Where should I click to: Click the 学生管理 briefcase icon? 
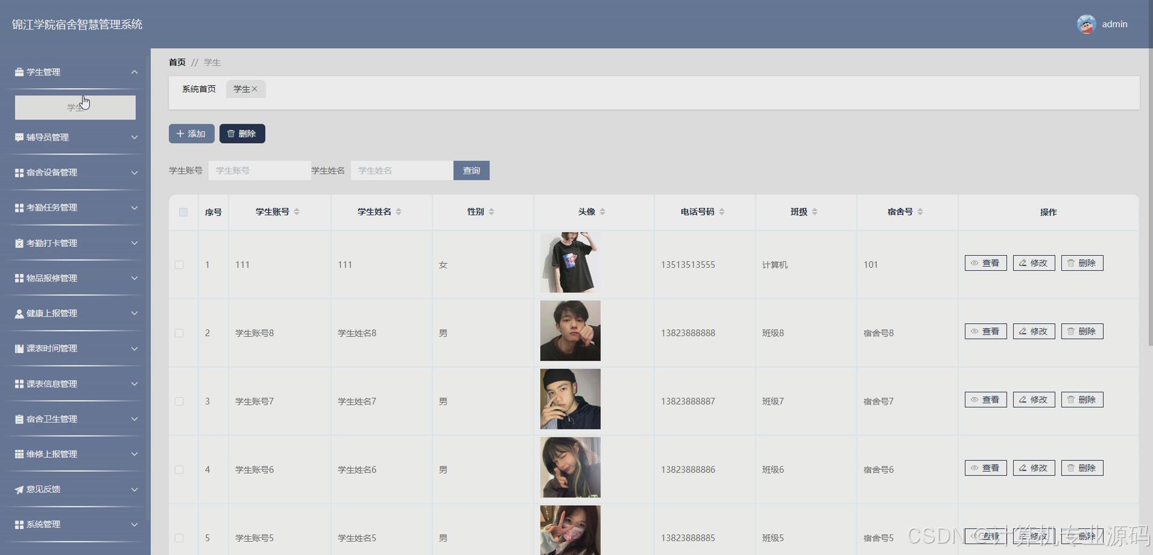click(19, 72)
